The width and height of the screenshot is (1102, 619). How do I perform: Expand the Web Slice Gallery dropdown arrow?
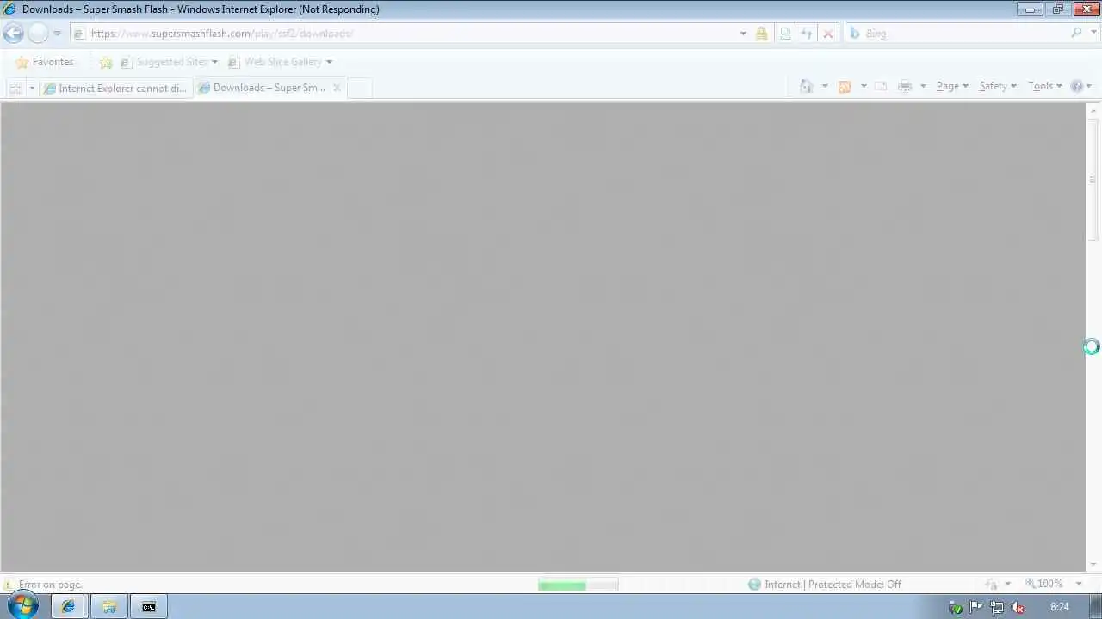(x=329, y=62)
